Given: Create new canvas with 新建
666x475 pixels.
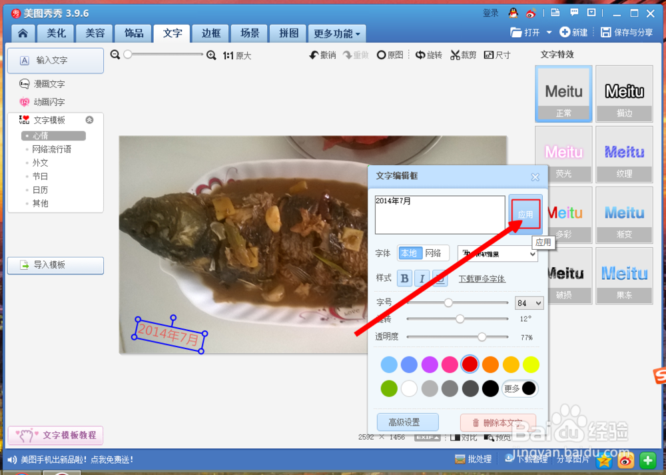Looking at the screenshot, I should pyautogui.click(x=573, y=32).
